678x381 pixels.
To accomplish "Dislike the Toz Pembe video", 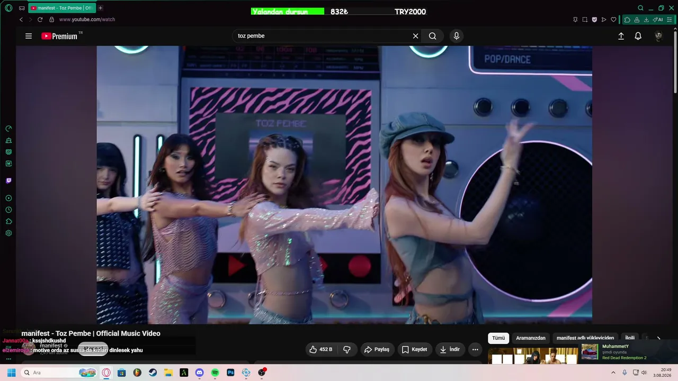I will (x=347, y=349).
